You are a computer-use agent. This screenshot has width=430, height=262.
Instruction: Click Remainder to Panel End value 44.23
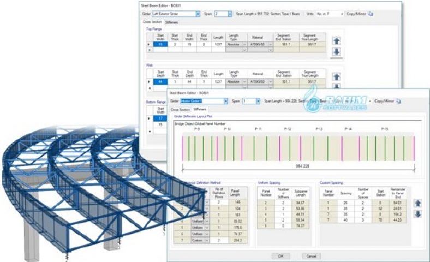pyautogui.click(x=398, y=220)
